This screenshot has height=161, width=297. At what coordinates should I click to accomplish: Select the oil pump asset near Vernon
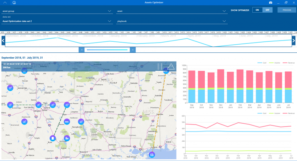coord(10,88)
